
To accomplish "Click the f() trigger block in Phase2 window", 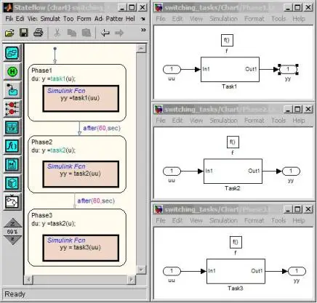I will click(233, 142).
